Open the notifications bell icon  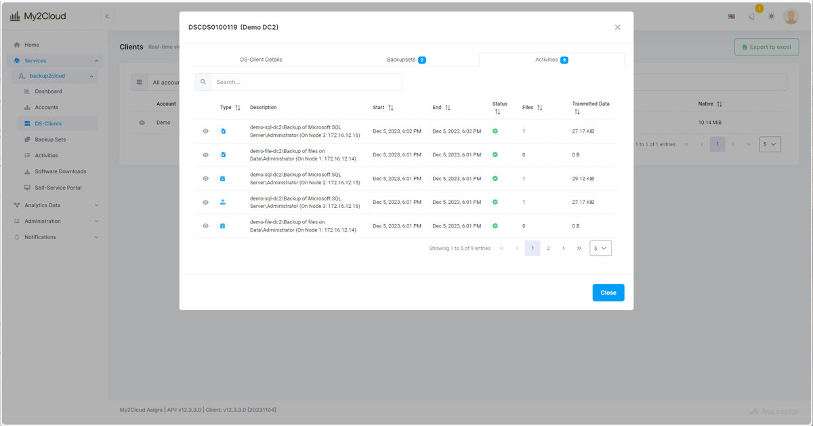pyautogui.click(x=751, y=16)
